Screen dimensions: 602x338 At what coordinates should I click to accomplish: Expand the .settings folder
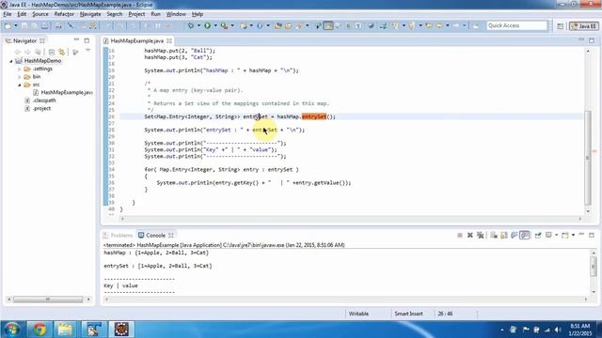tap(19, 69)
